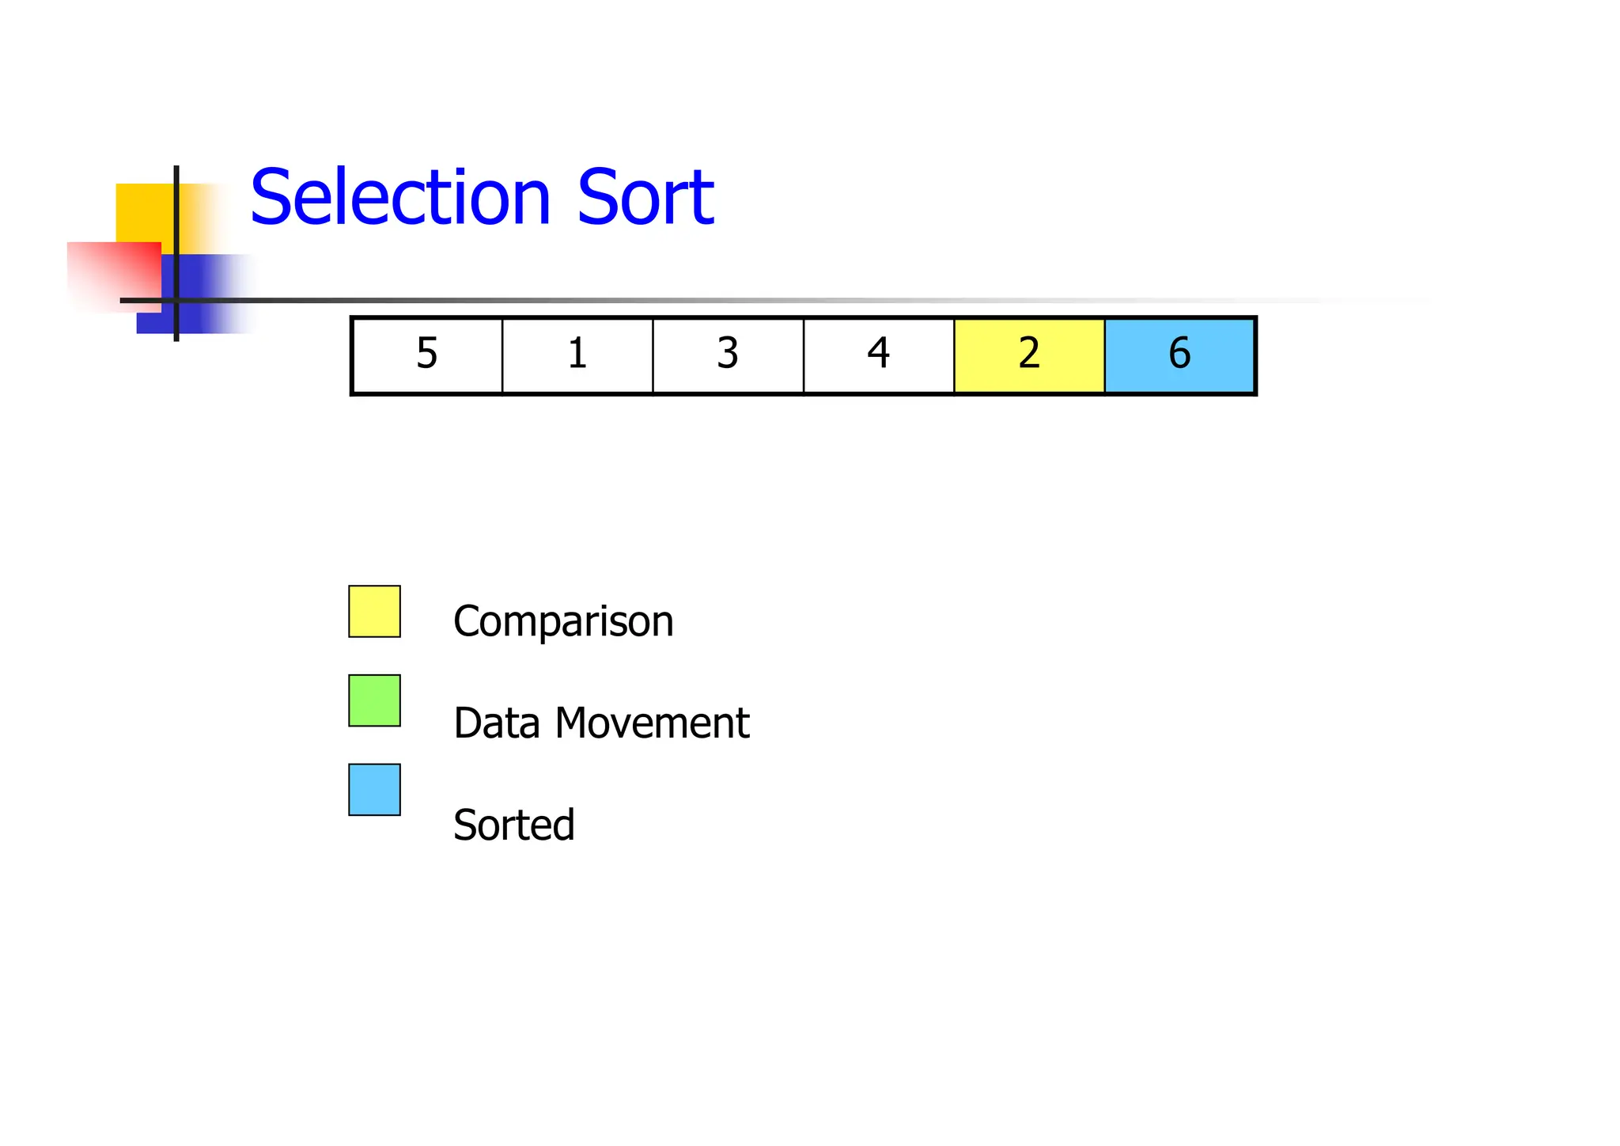Select the array cell containing 3
The width and height of the screenshot is (1620, 1146).
[728, 355]
